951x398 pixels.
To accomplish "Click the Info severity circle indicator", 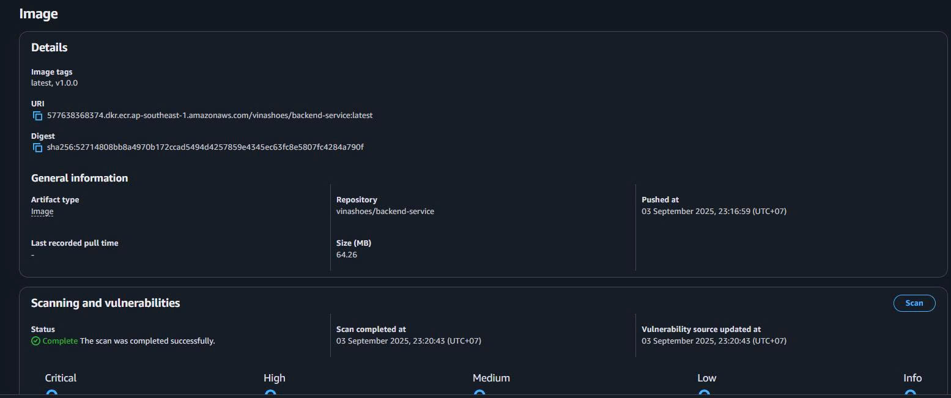I will click(910, 393).
